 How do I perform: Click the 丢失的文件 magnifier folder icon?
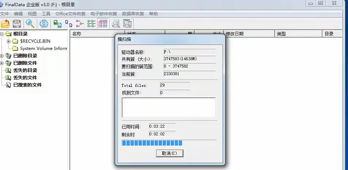(x=8, y=78)
